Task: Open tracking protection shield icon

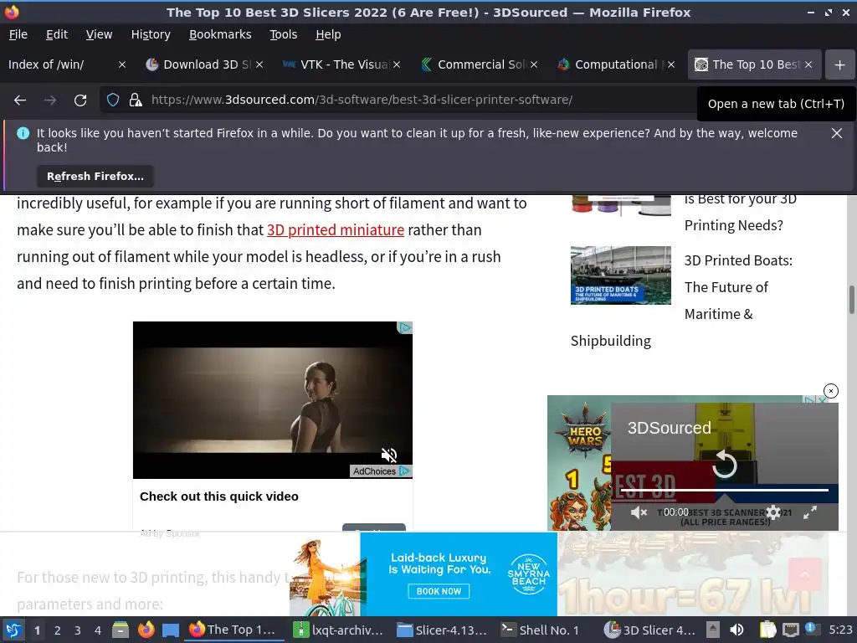Action: click(113, 100)
